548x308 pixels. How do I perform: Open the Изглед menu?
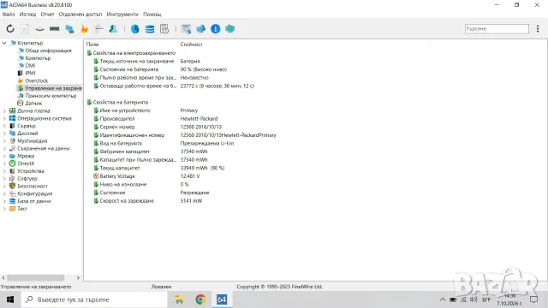tap(27, 15)
